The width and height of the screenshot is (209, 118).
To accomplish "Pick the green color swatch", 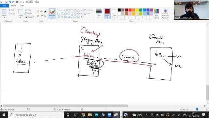I will [x=141, y=10].
